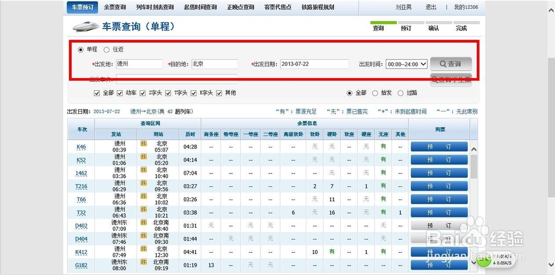
Task: Click the 终 icon in K412 row
Action: click(x=143, y=248)
